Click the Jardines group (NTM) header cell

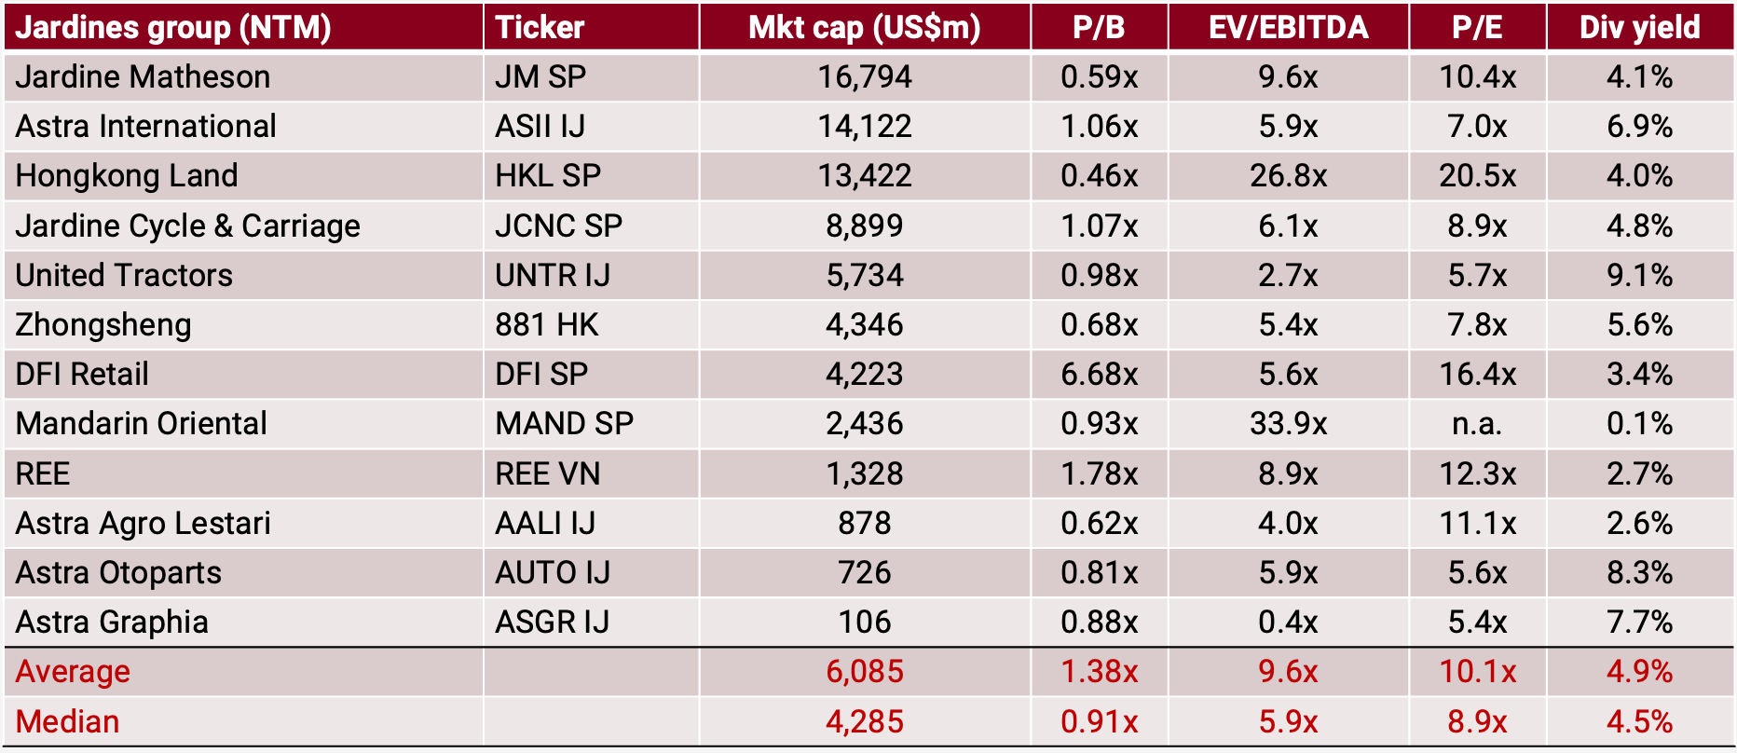[x=173, y=27]
